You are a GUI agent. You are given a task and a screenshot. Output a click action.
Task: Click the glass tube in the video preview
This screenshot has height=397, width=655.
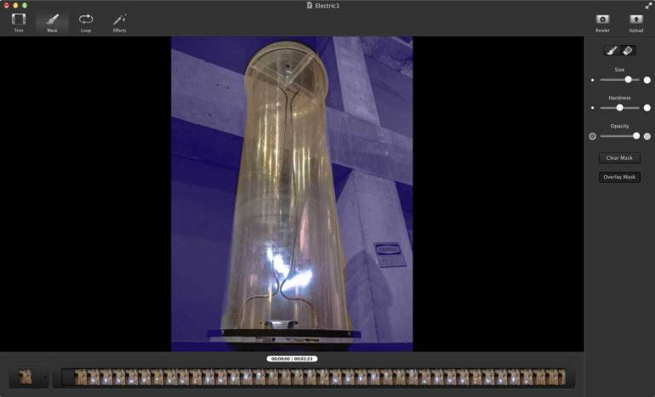[x=286, y=188]
